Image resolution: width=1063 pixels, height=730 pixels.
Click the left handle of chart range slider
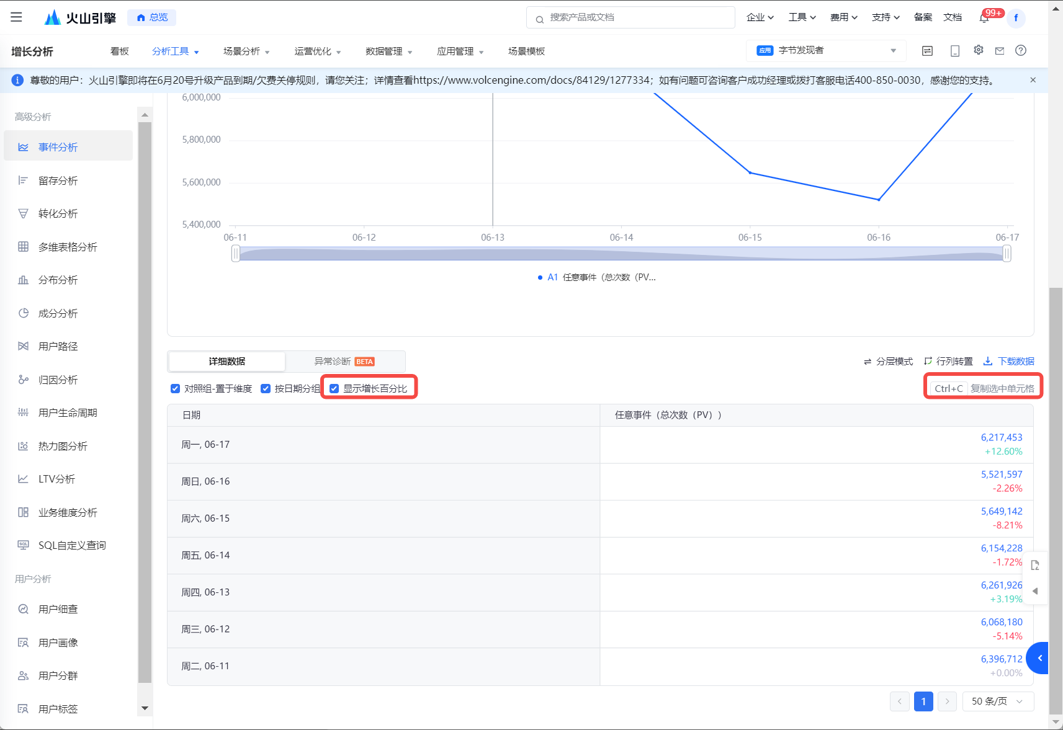[236, 253]
